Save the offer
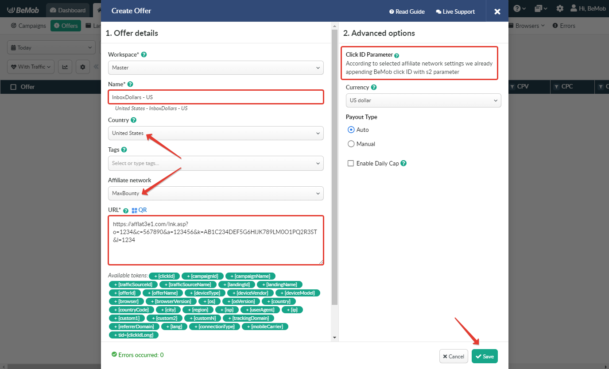 pyautogui.click(x=485, y=356)
